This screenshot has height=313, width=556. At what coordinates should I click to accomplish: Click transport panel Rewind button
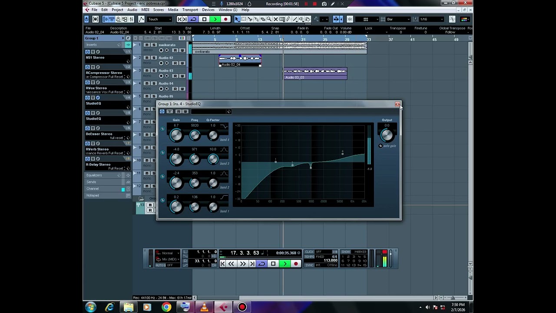(x=232, y=264)
